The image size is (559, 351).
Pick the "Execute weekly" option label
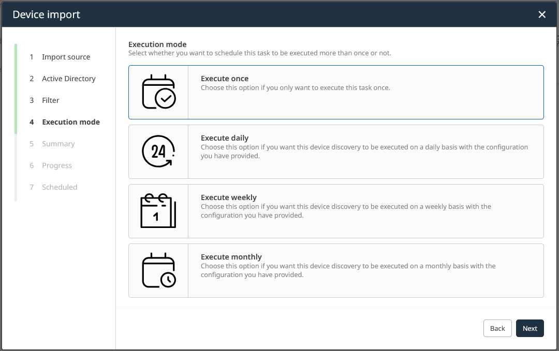[x=228, y=197]
